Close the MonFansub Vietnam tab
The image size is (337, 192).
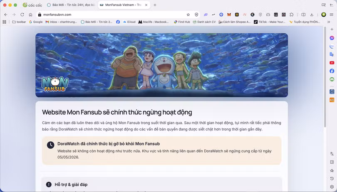(x=146, y=5)
